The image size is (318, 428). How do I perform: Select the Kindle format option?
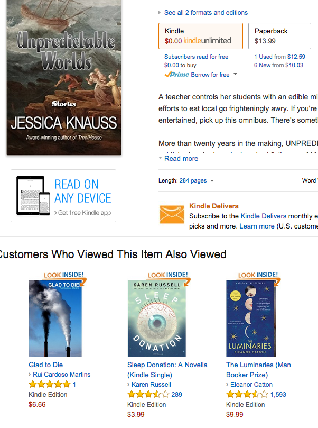coord(201,36)
